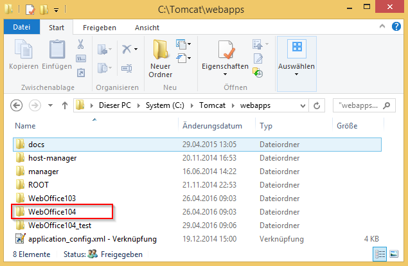This screenshot has height=266, width=408.
Task: Open the Datei menu
Action: pos(22,27)
